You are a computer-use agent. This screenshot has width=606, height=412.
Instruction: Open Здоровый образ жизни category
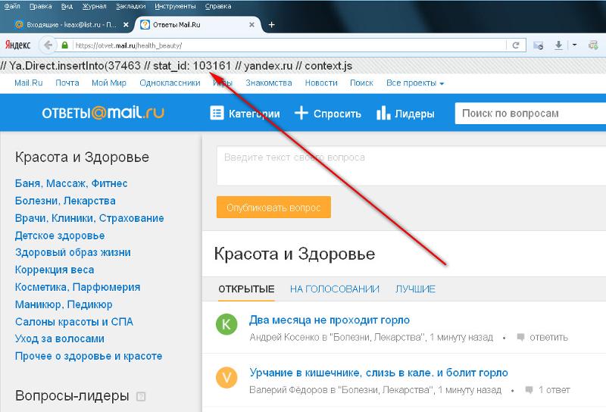point(73,252)
